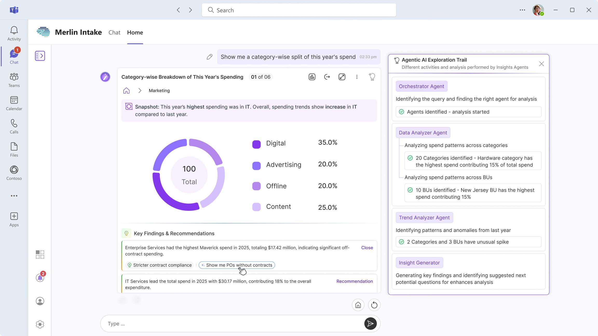Open the user profile avatar
This screenshot has width=598, height=336.
point(538,10)
